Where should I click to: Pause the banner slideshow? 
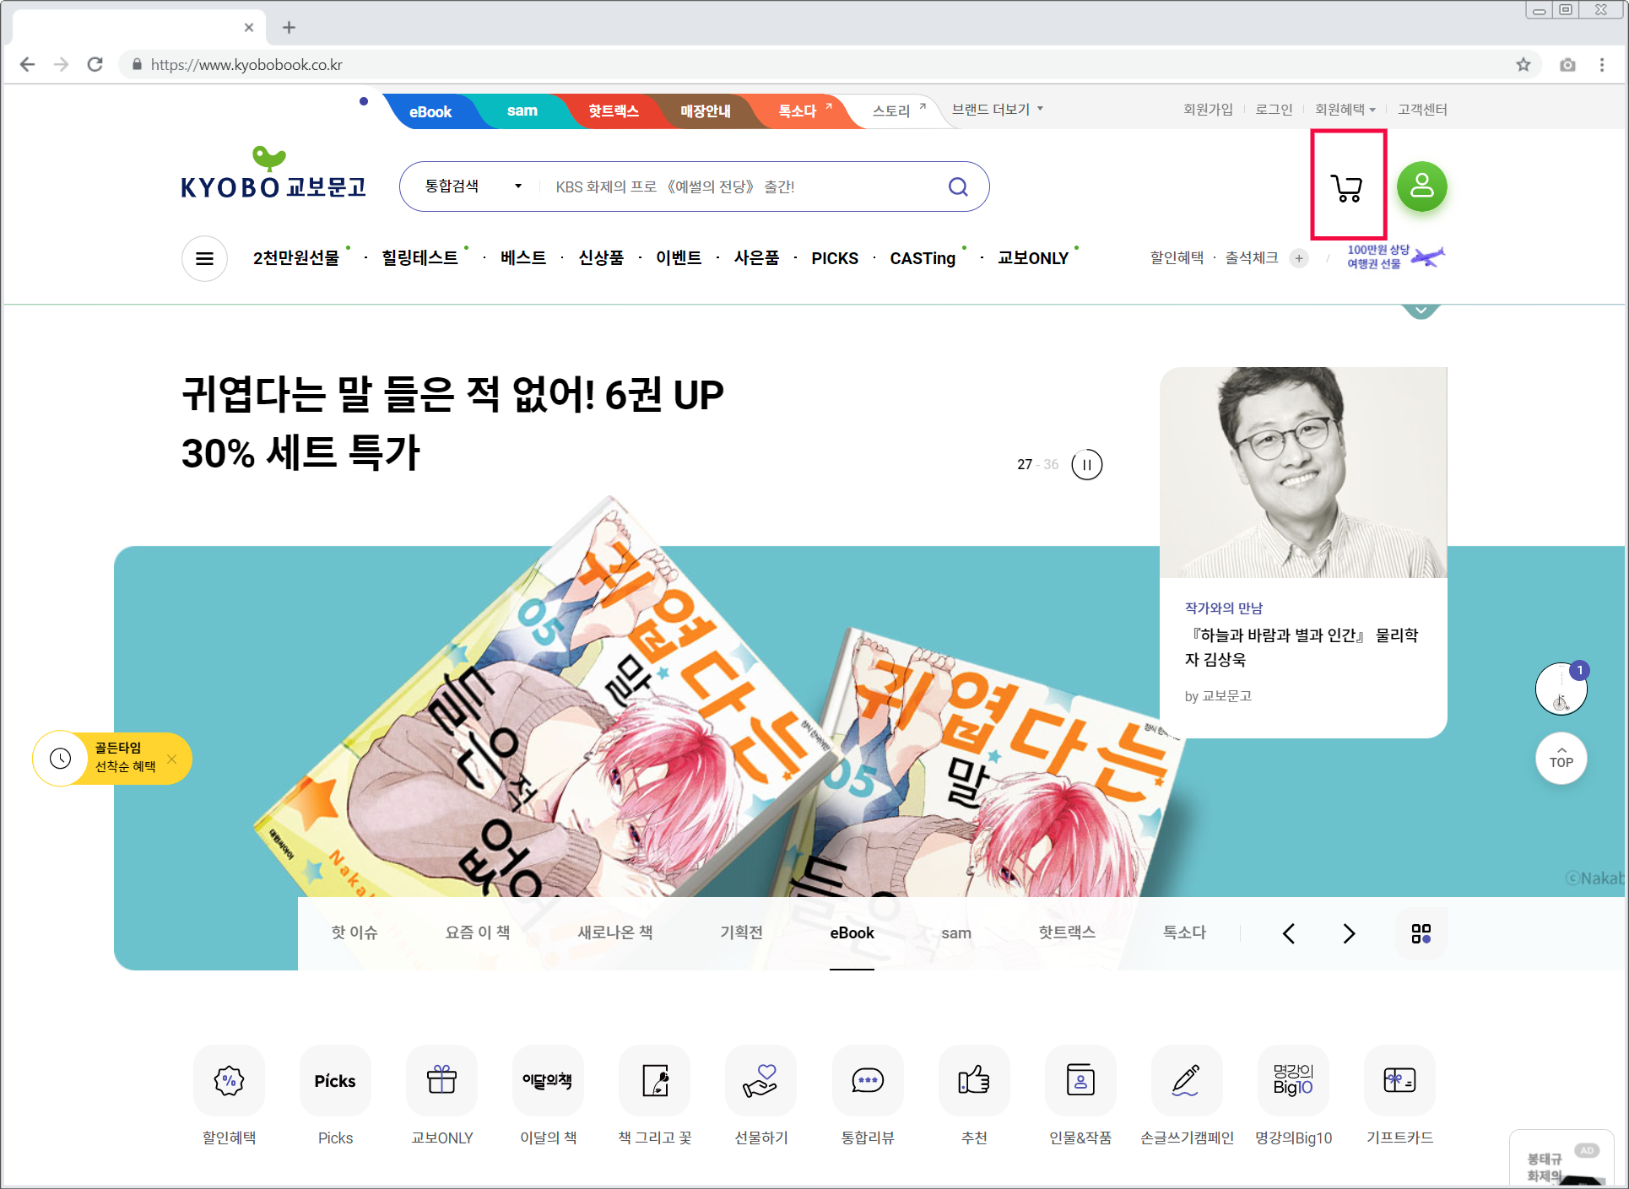click(1087, 464)
